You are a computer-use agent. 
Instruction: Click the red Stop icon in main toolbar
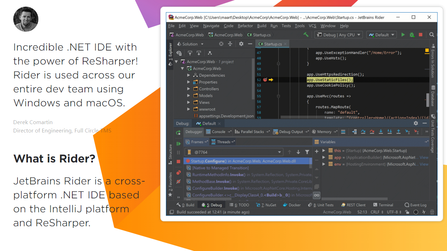(420, 35)
